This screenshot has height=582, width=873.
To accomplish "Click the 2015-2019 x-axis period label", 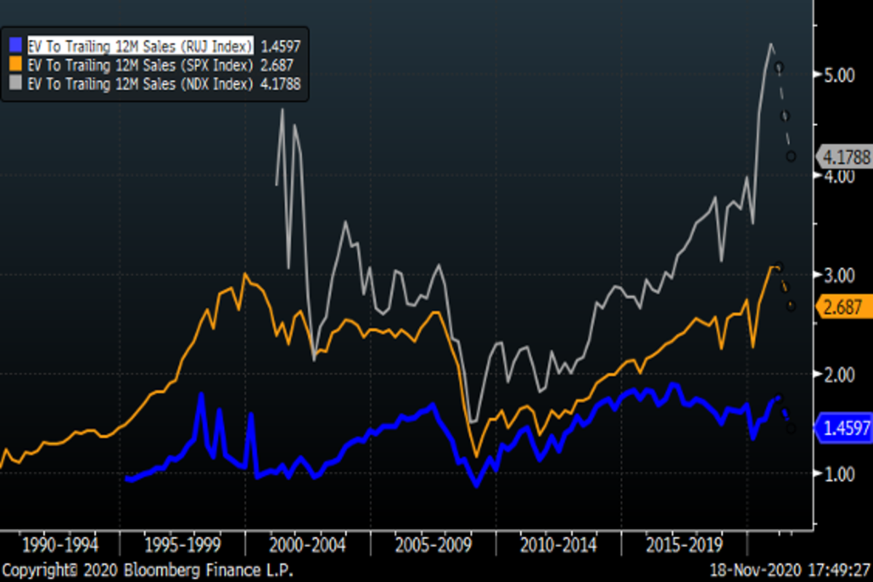I will coord(685,545).
